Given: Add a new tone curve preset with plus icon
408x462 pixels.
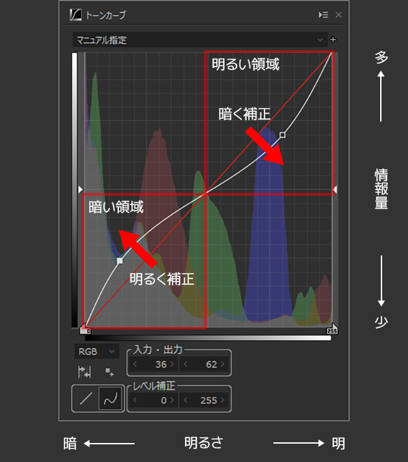Looking at the screenshot, I should tap(333, 39).
